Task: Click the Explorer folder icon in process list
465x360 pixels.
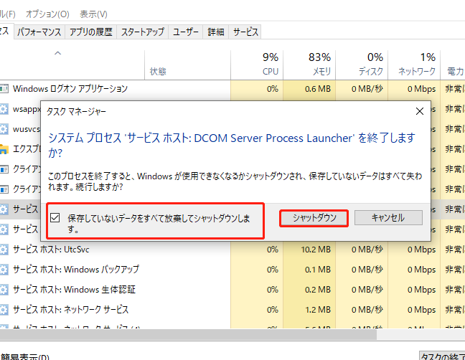Action: (4, 149)
